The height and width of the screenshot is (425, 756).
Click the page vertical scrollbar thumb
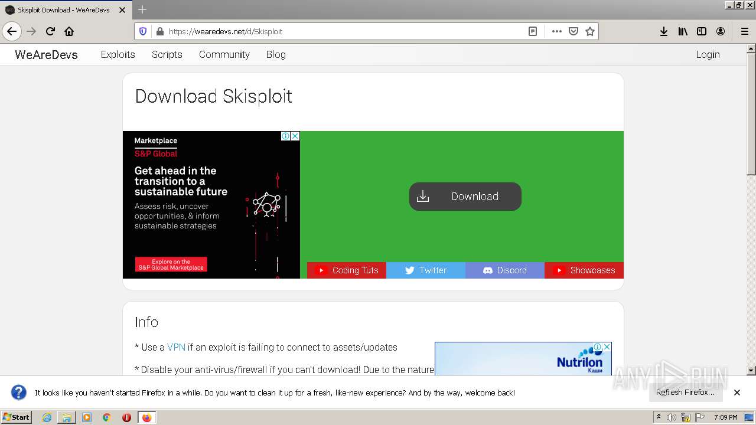click(x=751, y=114)
